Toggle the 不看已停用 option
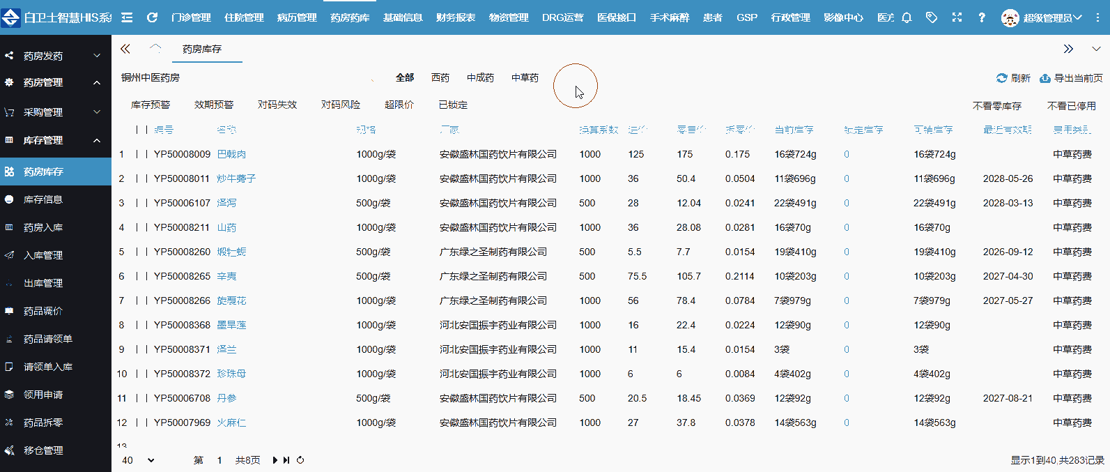This screenshot has width=1110, height=472. 1071,106
